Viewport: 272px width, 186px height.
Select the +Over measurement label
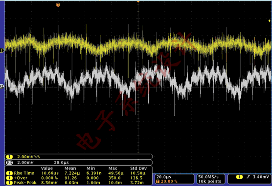tap(21, 178)
